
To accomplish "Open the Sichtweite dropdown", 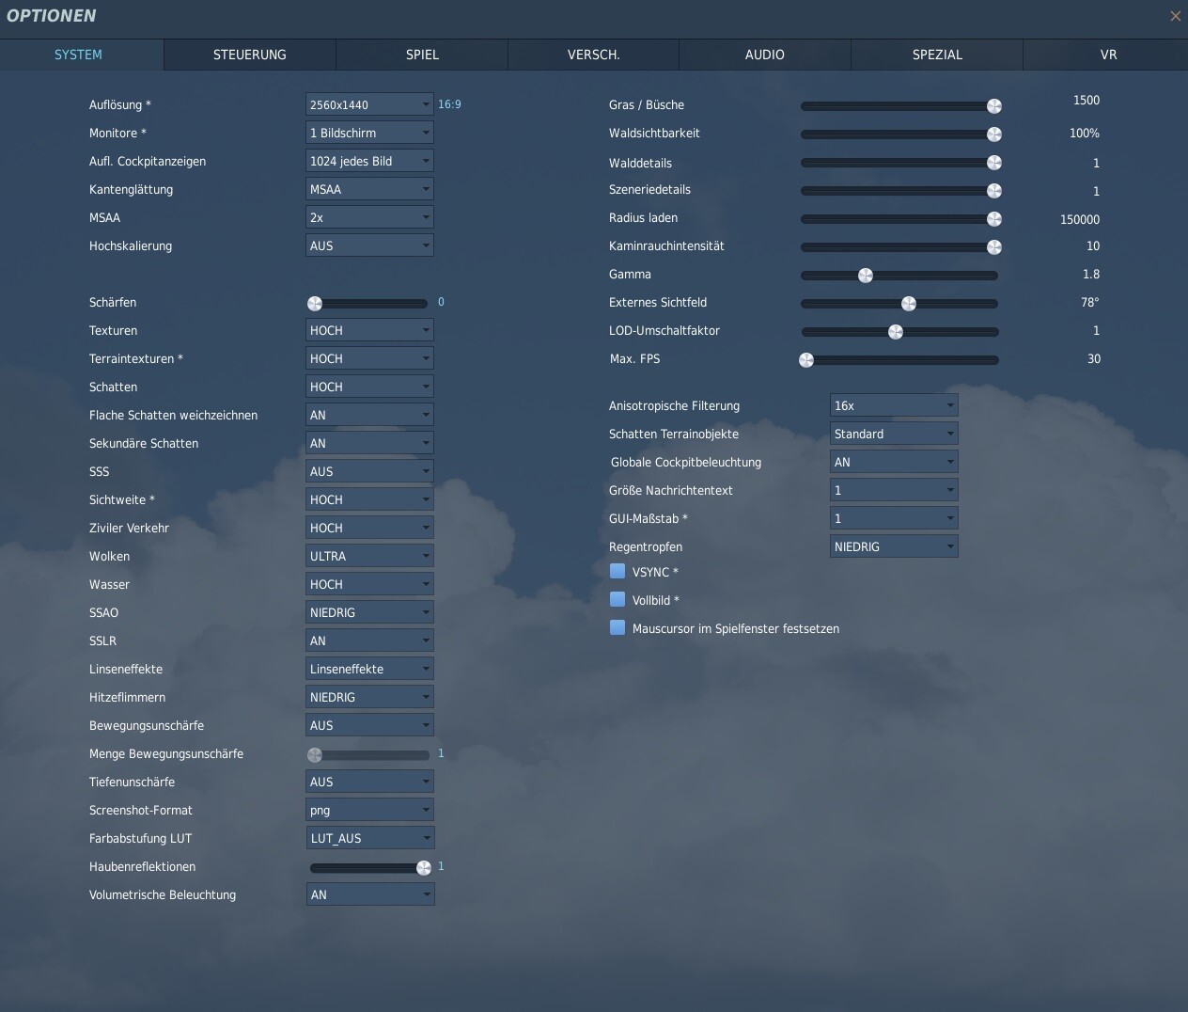I will pyautogui.click(x=369, y=499).
